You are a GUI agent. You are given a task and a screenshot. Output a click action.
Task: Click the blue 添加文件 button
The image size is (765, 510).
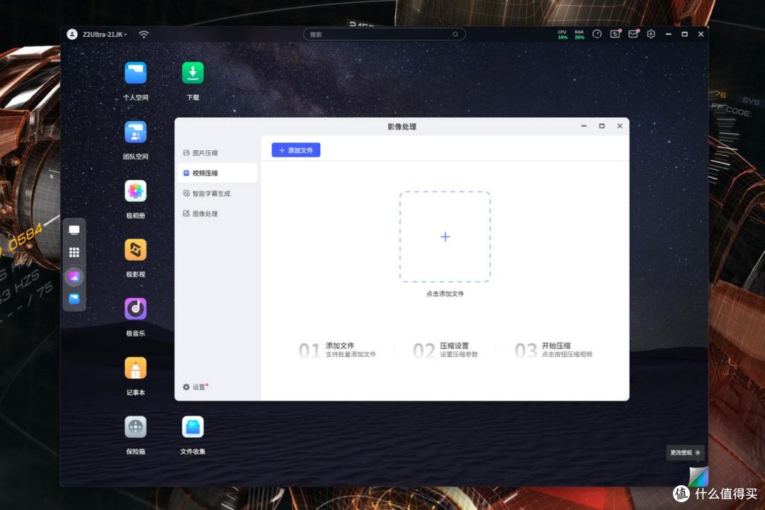[295, 150]
